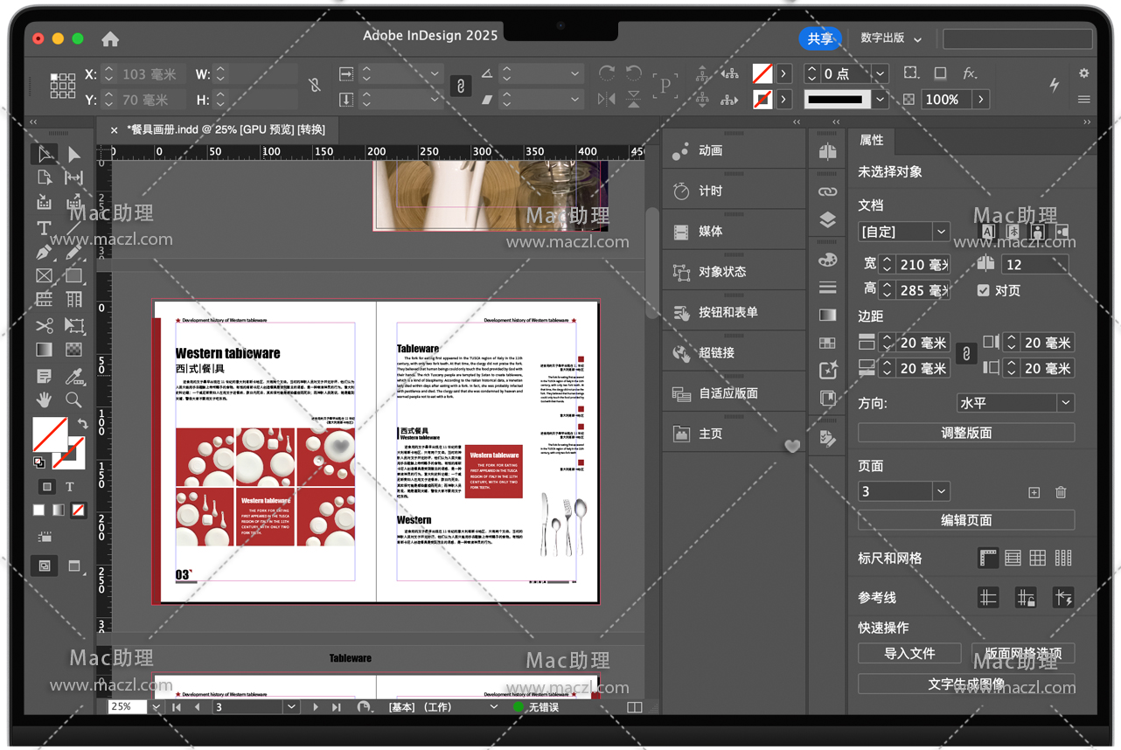The image size is (1121, 750).
Task: Uncheck the 对页 facing pages checkbox
Action: [984, 290]
